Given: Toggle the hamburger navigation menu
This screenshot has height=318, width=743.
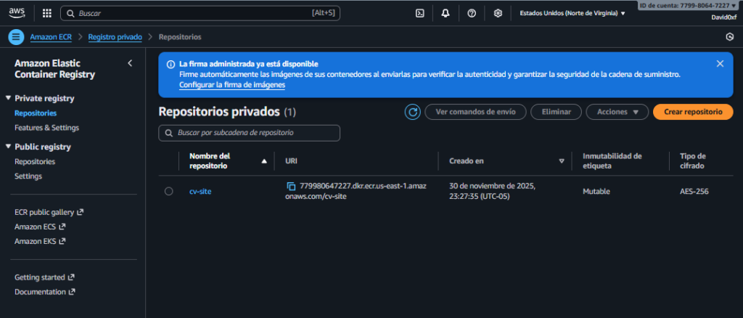Looking at the screenshot, I should (16, 37).
